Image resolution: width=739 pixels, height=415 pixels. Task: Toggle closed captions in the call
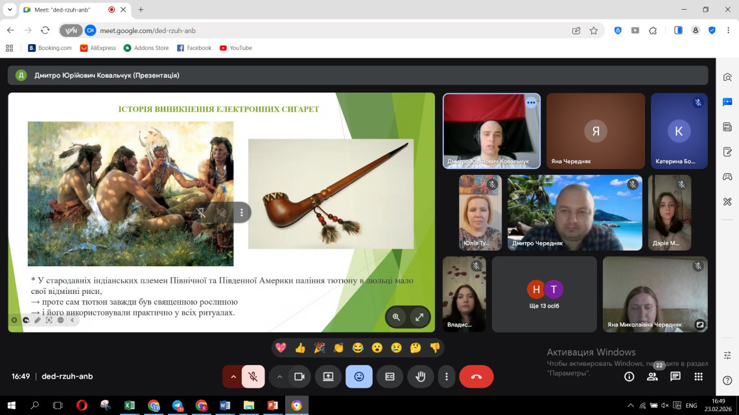(x=390, y=376)
